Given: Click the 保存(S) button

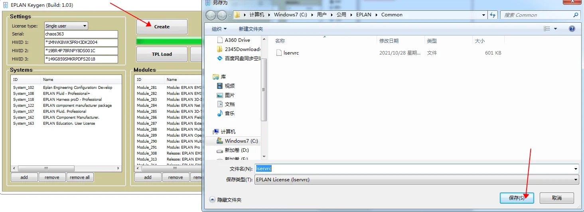Looking at the screenshot, I should coord(517,198).
